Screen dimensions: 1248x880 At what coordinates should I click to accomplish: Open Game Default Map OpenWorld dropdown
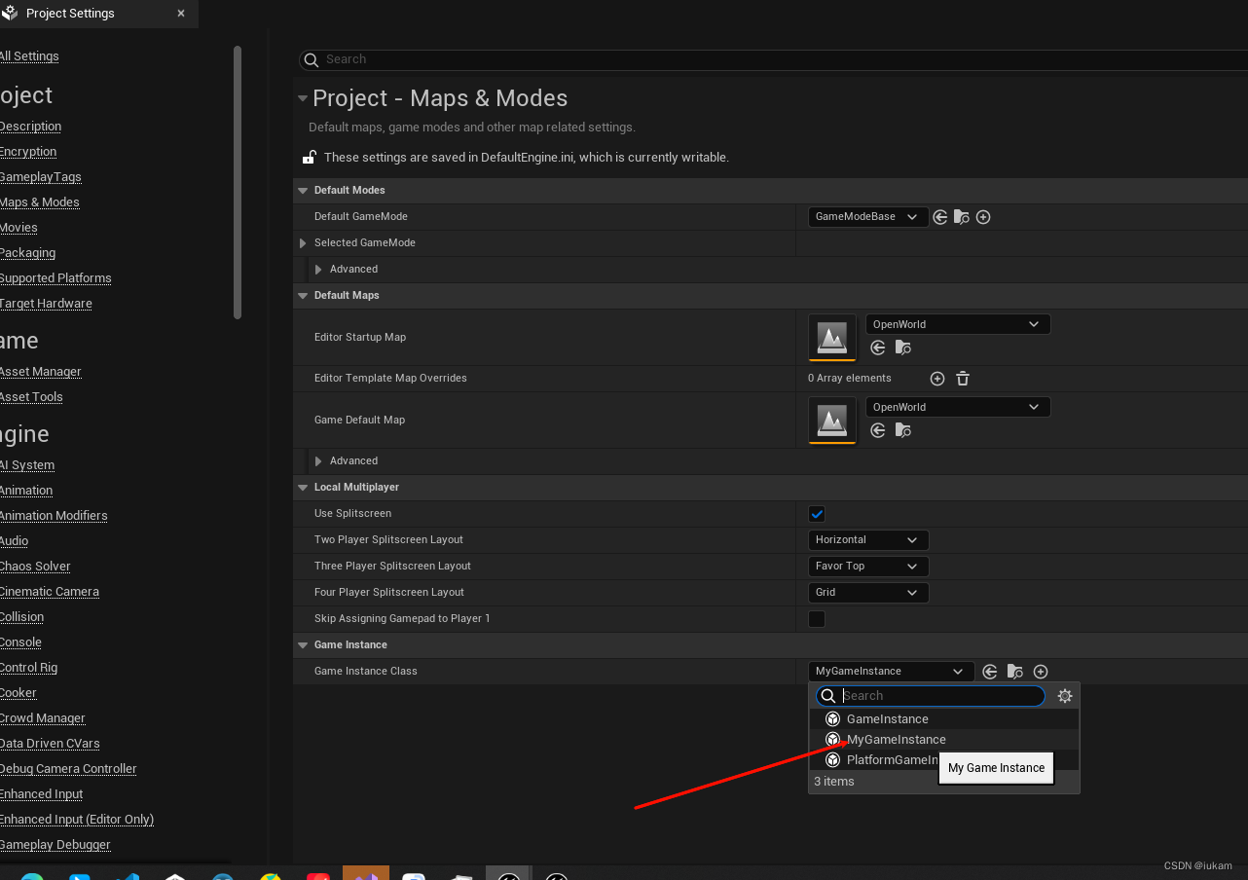coord(958,407)
